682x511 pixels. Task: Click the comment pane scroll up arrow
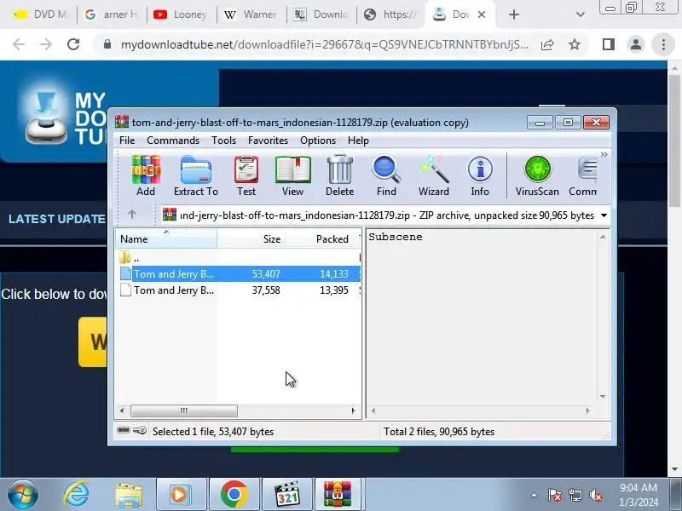(603, 237)
